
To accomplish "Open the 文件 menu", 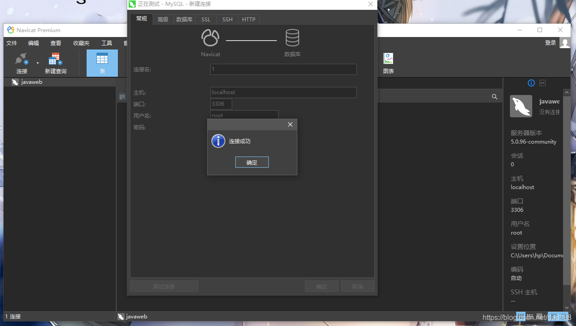I will click(x=12, y=43).
